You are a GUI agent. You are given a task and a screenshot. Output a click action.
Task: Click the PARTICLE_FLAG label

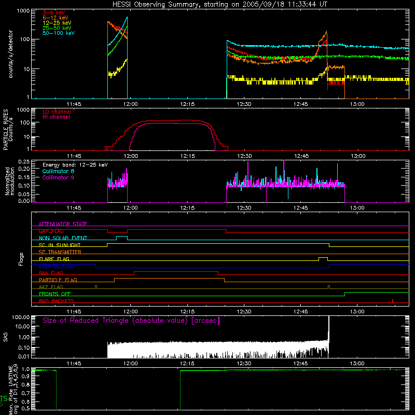click(x=58, y=280)
